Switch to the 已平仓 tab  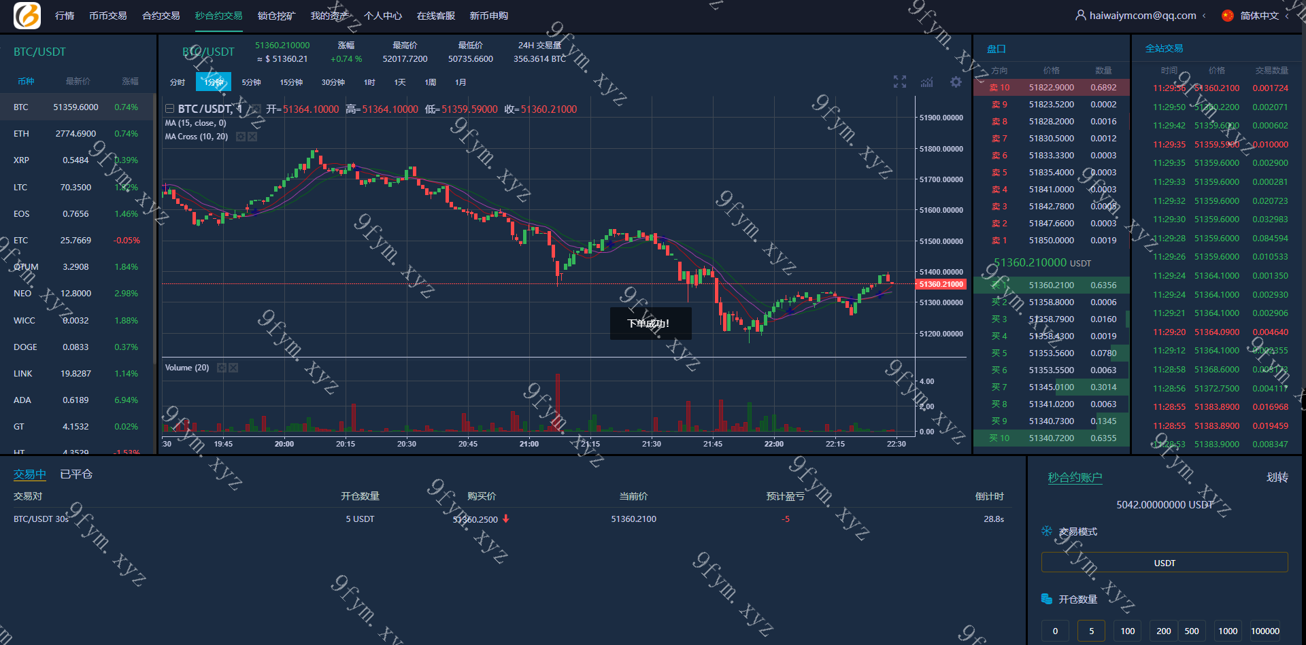coord(76,474)
